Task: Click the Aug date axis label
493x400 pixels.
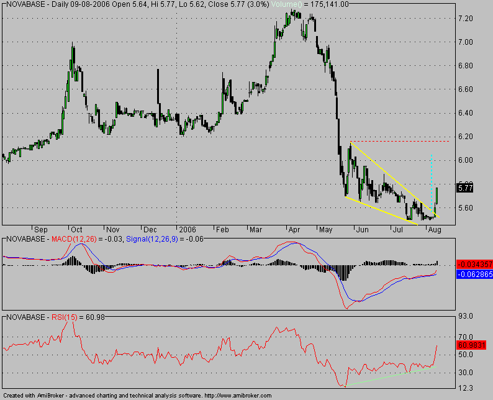Action: (435, 230)
